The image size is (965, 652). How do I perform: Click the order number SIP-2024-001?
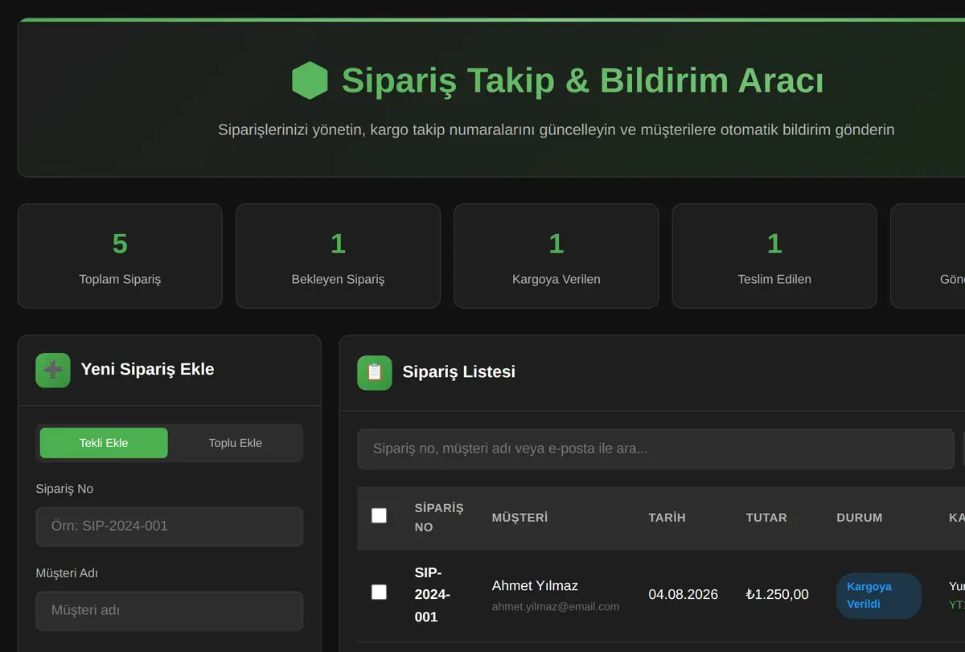(433, 595)
